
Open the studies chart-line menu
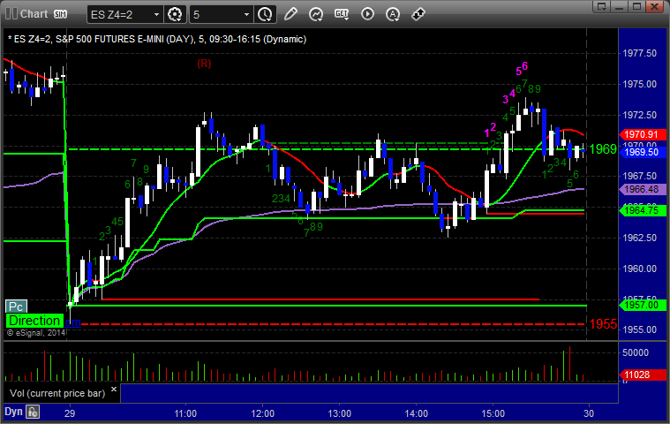(x=316, y=14)
